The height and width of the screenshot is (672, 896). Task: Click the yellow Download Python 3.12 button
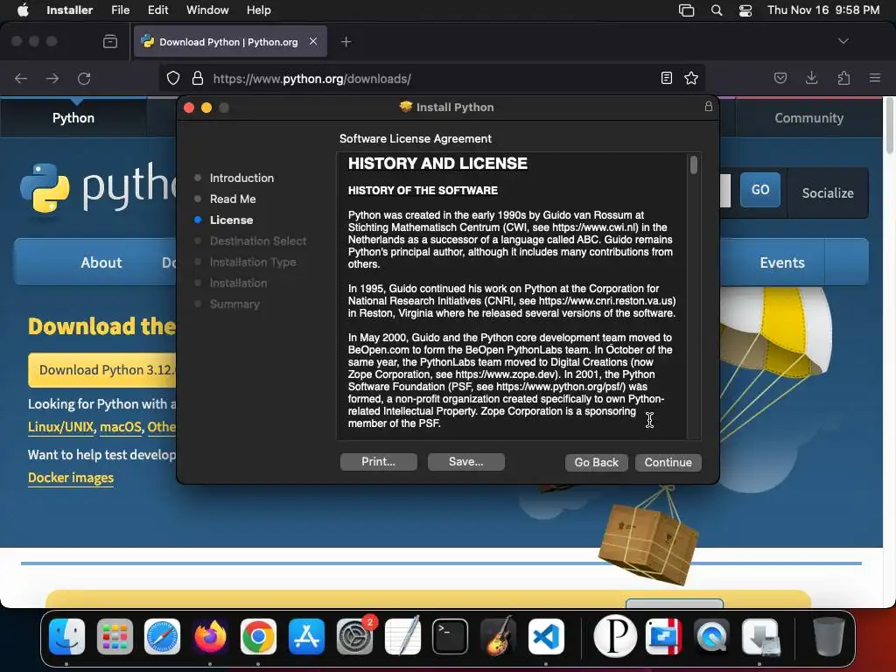tap(103, 370)
